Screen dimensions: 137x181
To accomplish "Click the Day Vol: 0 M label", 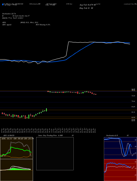I will pos(86,8).
